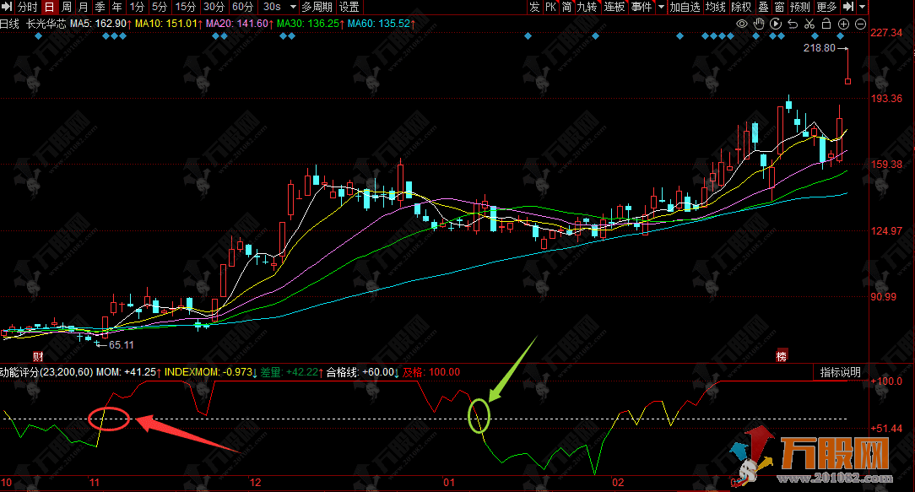This screenshot has height=492, width=915.
Task: Toggle the eye visibility icon
Action: coord(742,24)
